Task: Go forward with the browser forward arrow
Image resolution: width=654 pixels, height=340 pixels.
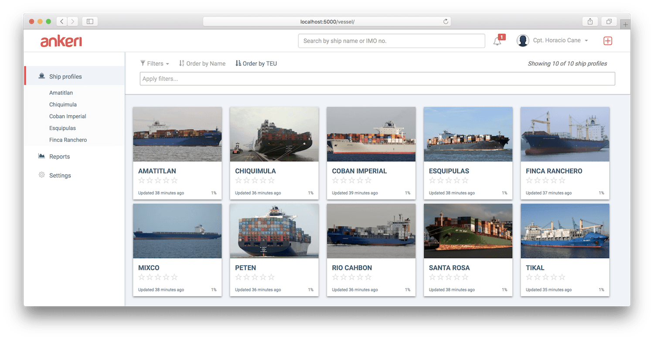Action: pyautogui.click(x=73, y=21)
